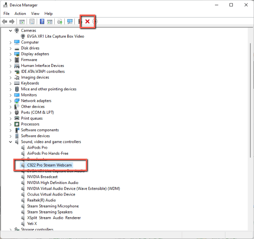The height and width of the screenshot is (239, 254).
Task: Open the File menu
Action: [6, 14]
